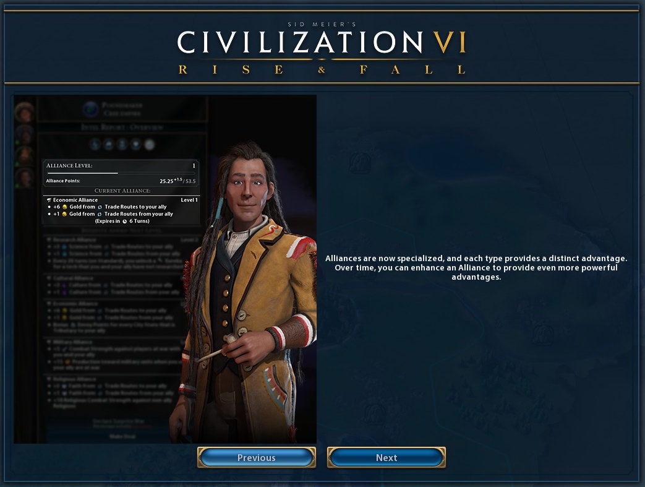Click the Alliance Points value
Viewport: 645px width, 487px height.
coord(177,181)
